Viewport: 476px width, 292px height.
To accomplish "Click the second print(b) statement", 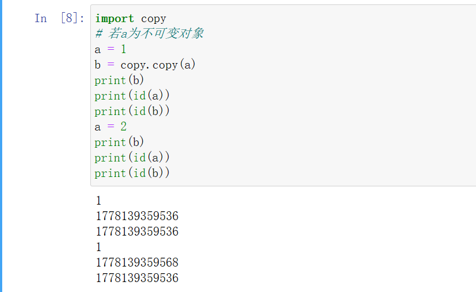I will [x=119, y=142].
